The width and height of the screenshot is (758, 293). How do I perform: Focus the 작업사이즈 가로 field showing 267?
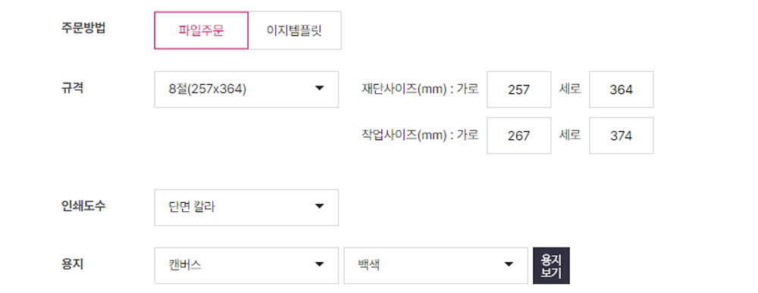click(x=518, y=136)
